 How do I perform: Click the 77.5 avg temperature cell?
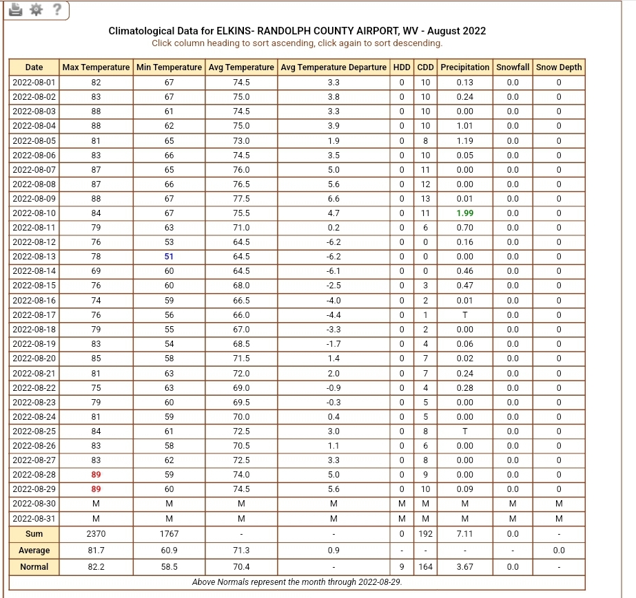[241, 198]
